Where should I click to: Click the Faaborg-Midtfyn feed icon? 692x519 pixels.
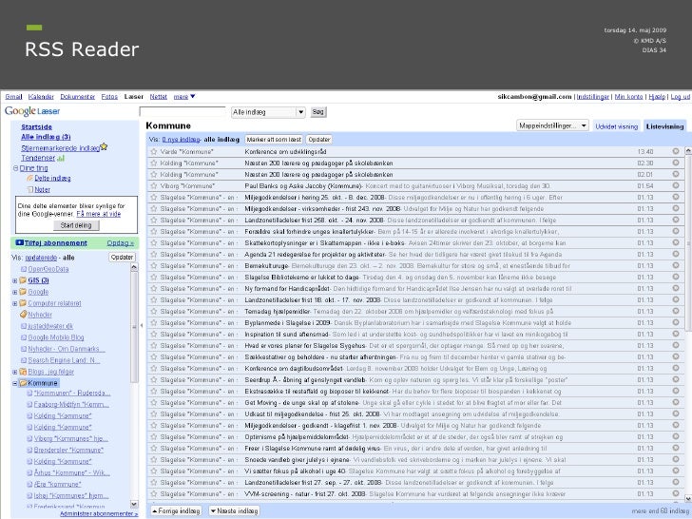pos(29,404)
